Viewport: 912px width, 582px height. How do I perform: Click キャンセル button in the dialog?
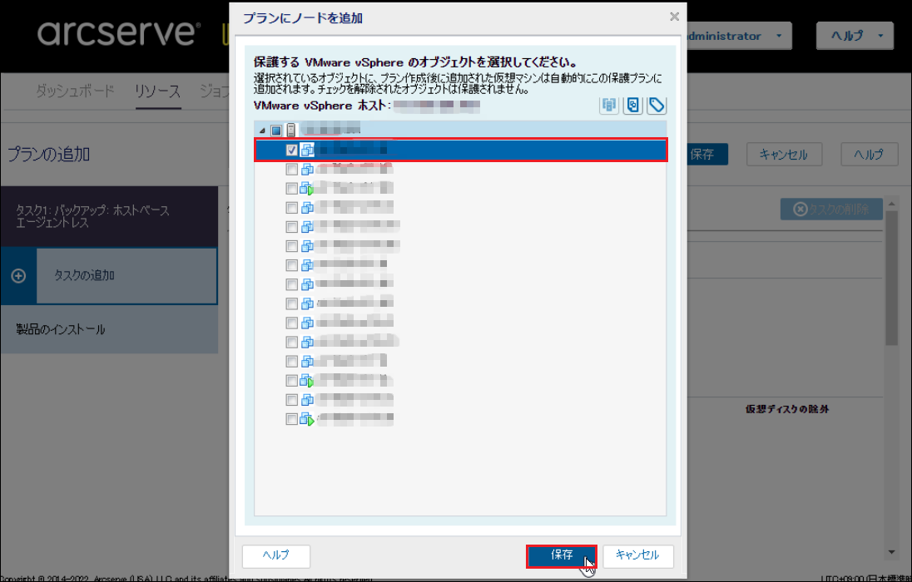click(x=638, y=555)
